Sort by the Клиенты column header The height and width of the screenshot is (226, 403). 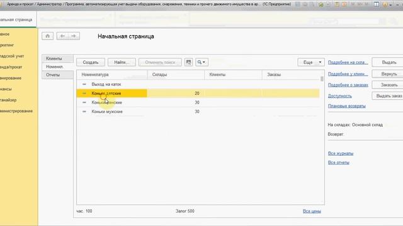coord(234,75)
